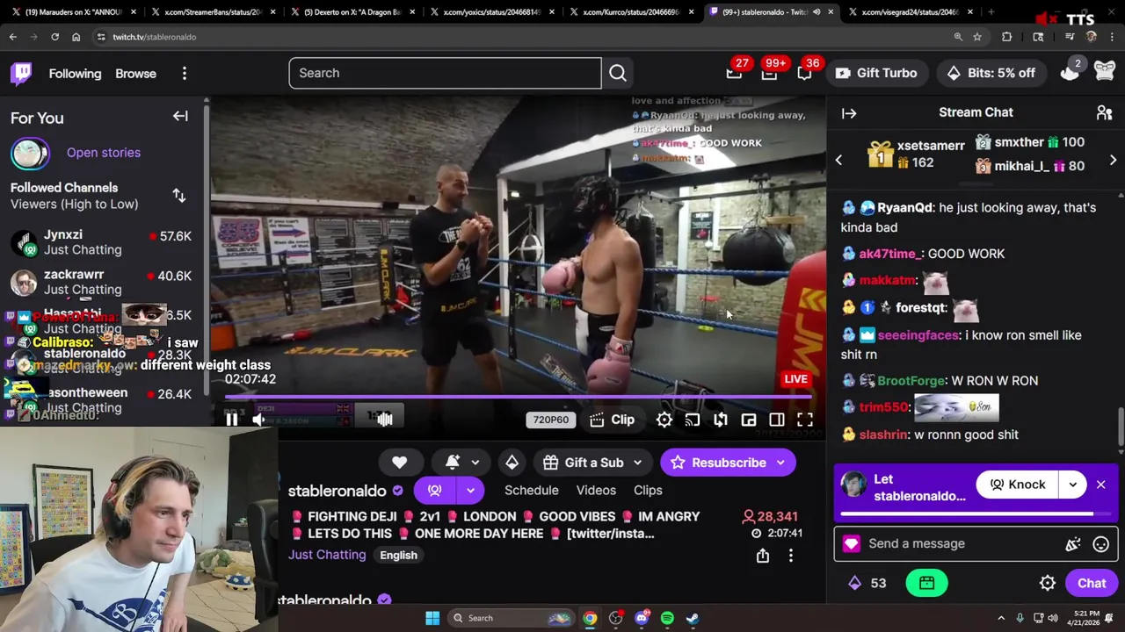
Task: Click the Bits: 5% off button
Action: point(991,73)
